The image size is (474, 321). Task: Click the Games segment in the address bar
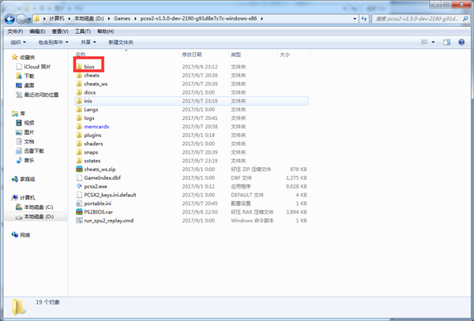coord(122,19)
